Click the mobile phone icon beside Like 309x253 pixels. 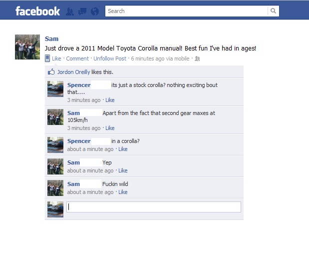pyautogui.click(x=47, y=58)
